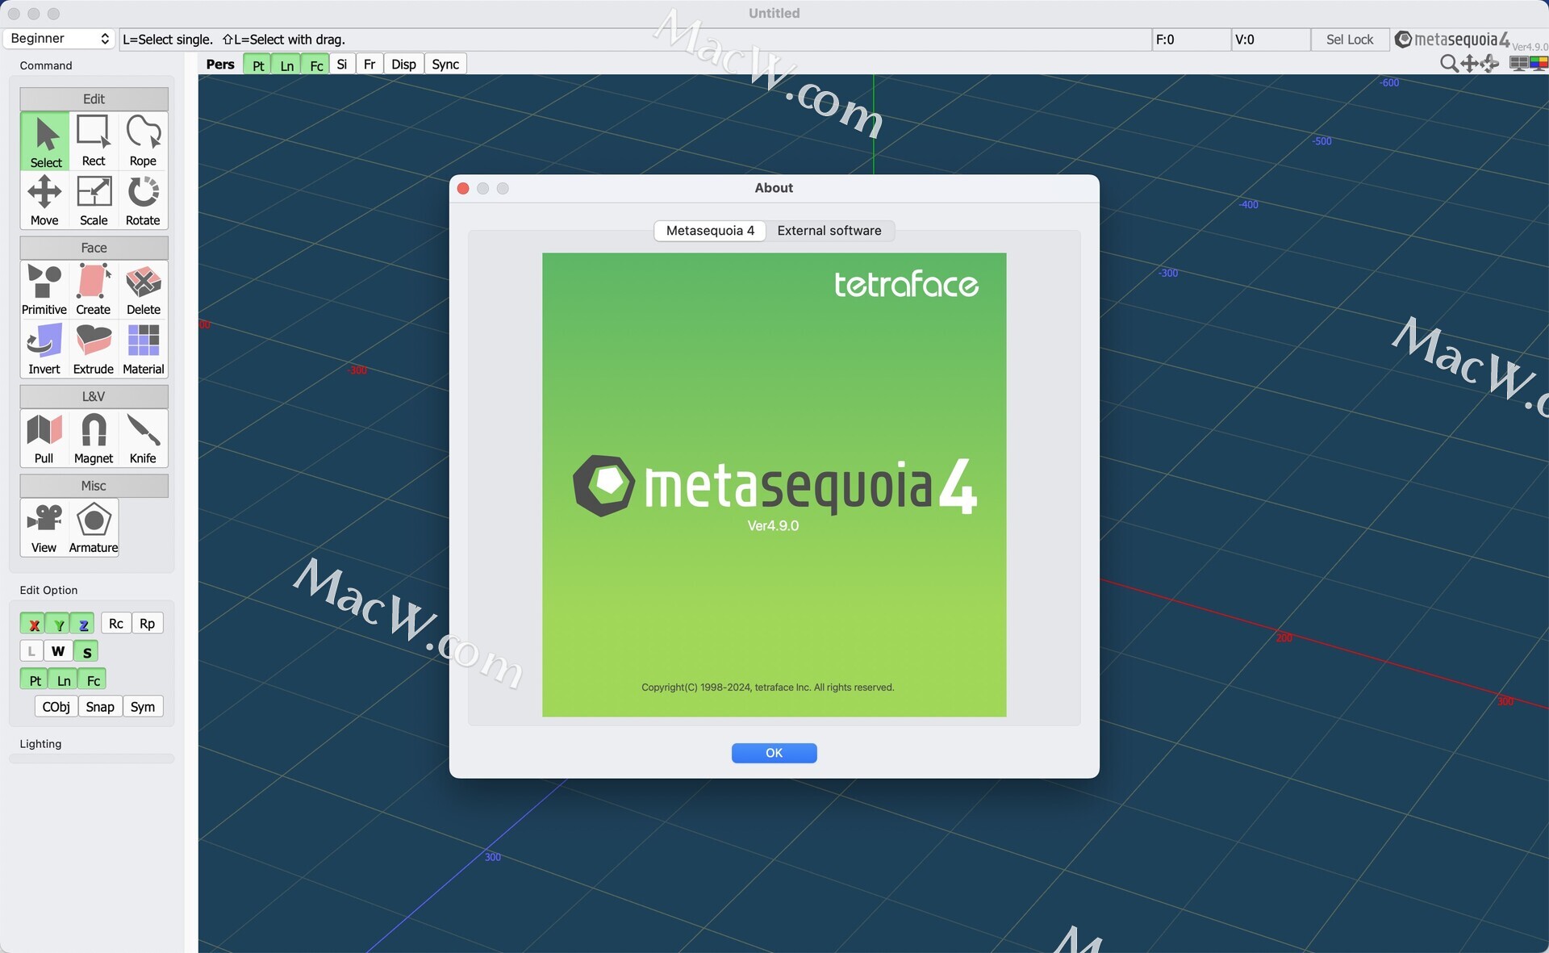Toggle Pt display in viewport header
1549x953 pixels.
(x=258, y=65)
